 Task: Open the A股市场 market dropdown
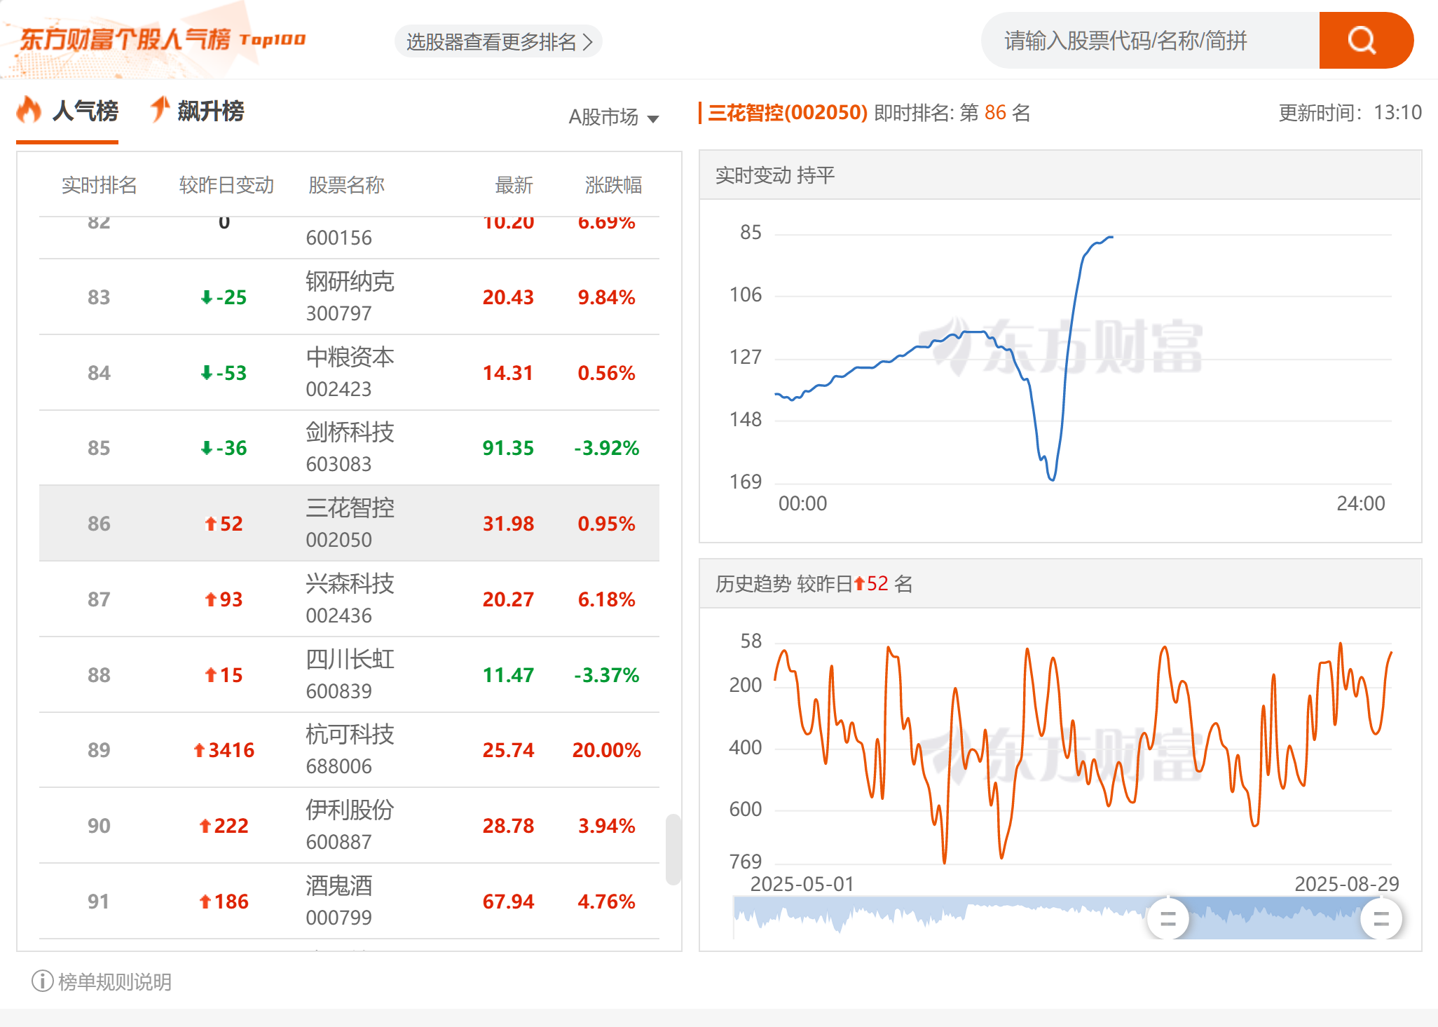[613, 116]
